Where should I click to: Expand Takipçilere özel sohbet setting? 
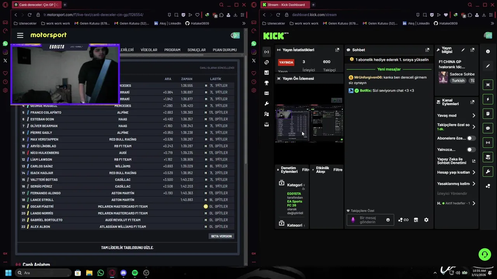[474, 127]
